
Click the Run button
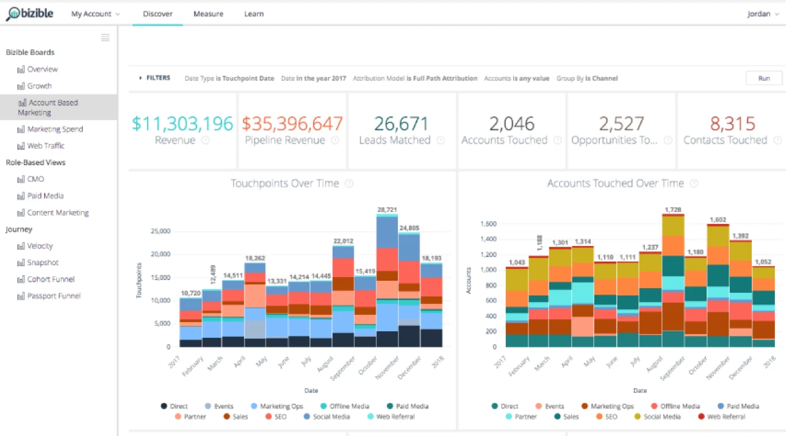764,78
